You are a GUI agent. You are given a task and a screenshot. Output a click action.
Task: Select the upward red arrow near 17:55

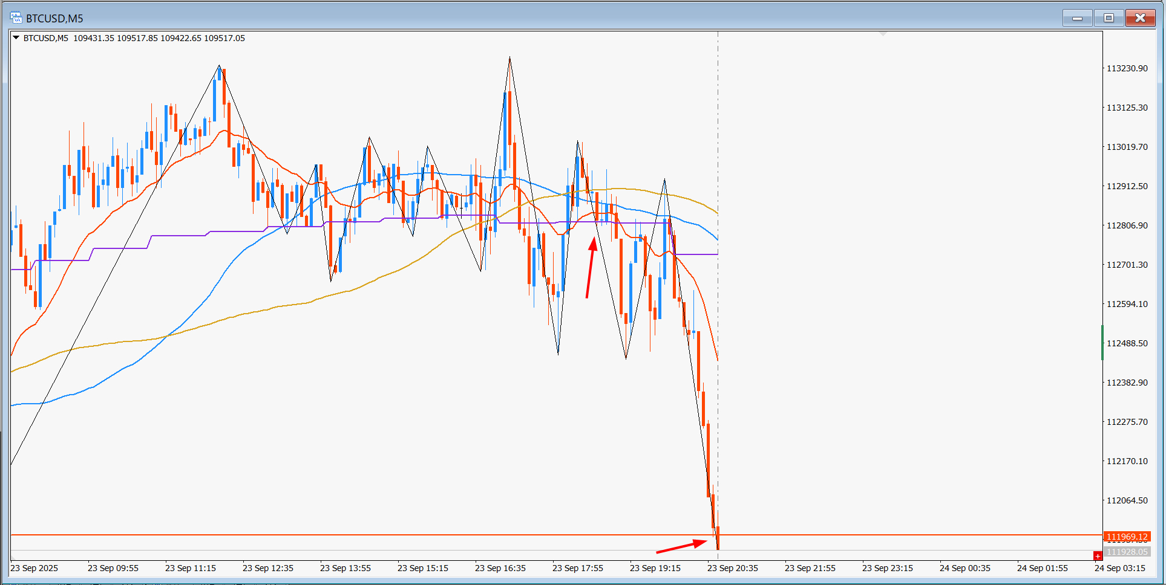pos(591,267)
